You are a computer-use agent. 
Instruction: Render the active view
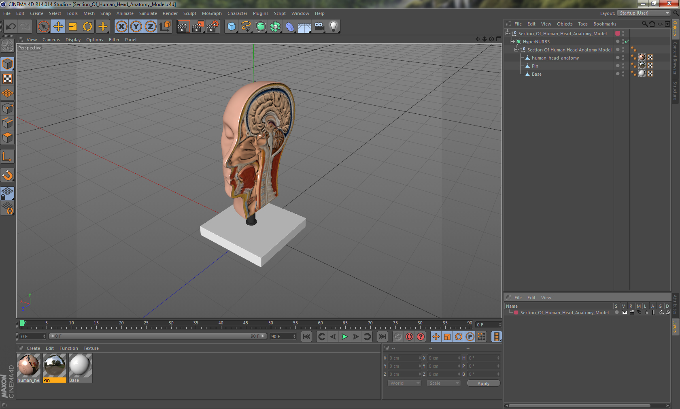[x=183, y=27]
